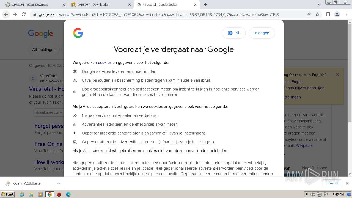This screenshot has width=352, height=198.
Task: Reload the current page
Action: tap(24, 14)
